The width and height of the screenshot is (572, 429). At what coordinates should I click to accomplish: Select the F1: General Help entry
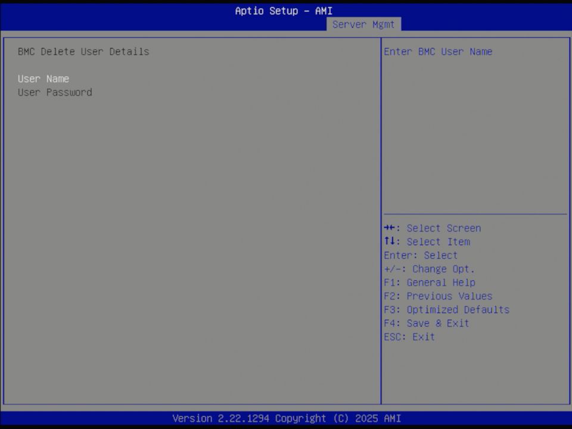point(430,282)
